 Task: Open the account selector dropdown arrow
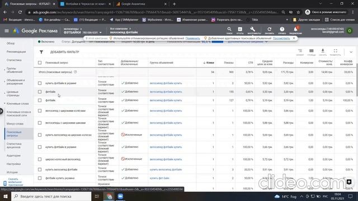[101, 32]
